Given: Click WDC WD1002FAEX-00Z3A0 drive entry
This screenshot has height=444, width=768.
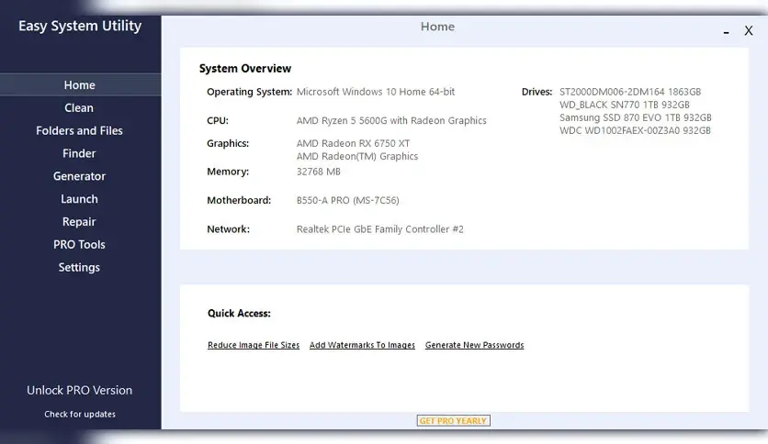Looking at the screenshot, I should pyautogui.click(x=635, y=130).
